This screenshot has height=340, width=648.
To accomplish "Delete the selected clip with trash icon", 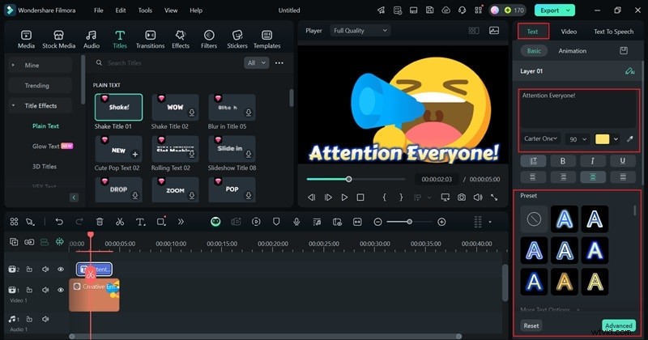I will click(x=100, y=222).
